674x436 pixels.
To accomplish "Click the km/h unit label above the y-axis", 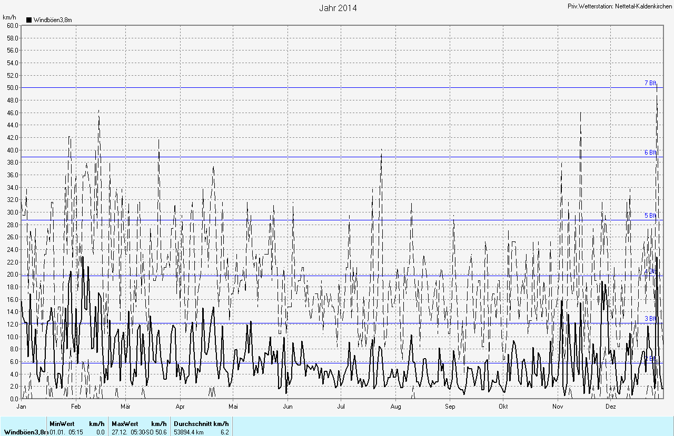I will pyautogui.click(x=9, y=17).
